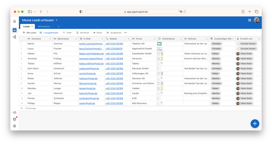This screenshot has width=272, height=144.
Task: Select the people space icon in sidebar
Action: (15, 30)
